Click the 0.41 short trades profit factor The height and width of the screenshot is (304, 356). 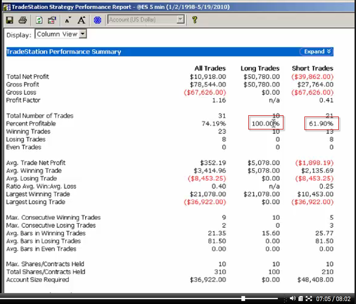coord(326,100)
